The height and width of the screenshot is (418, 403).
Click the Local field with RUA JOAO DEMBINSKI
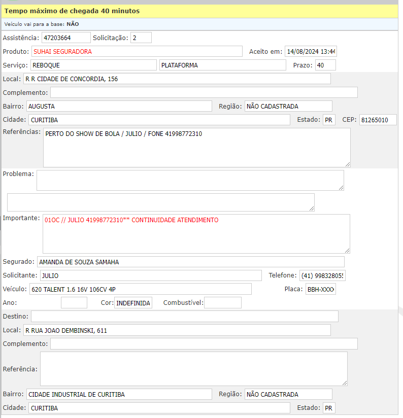point(177,330)
